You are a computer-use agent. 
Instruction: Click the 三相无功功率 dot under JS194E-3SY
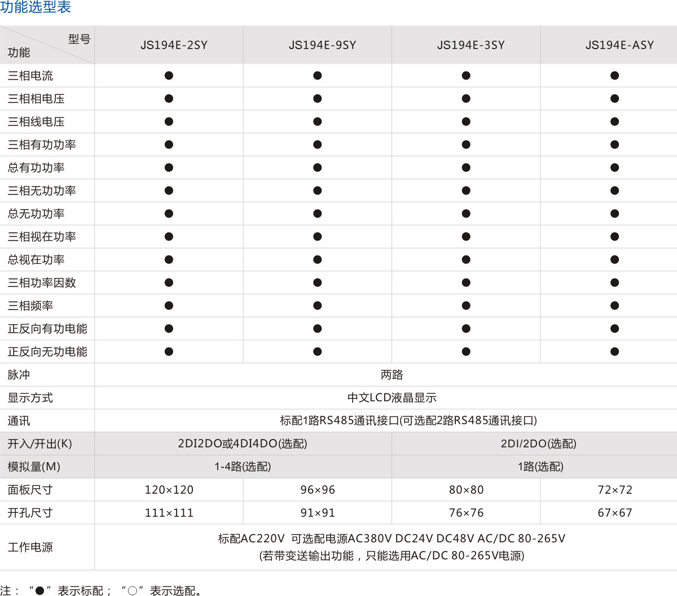pyautogui.click(x=466, y=191)
